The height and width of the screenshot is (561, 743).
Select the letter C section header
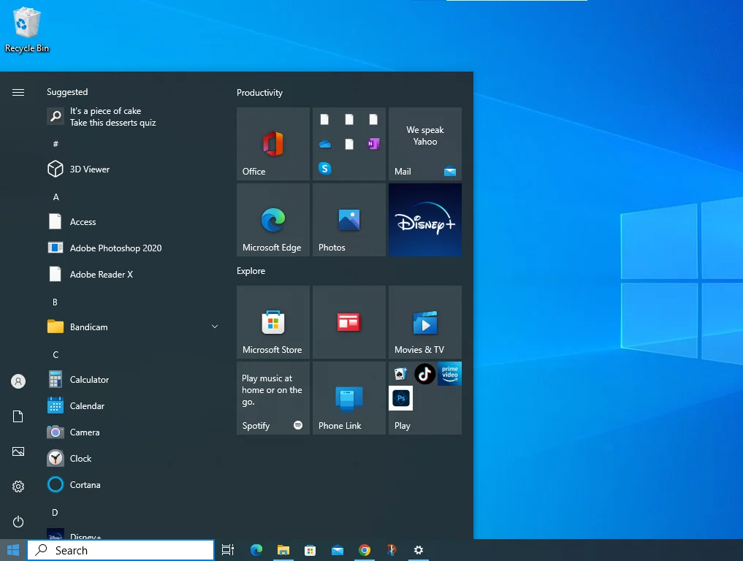click(x=56, y=355)
